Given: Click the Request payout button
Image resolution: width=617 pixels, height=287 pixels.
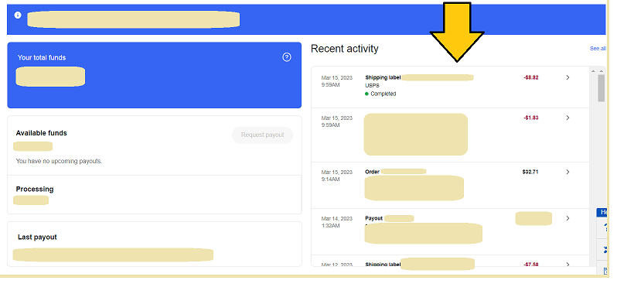Looking at the screenshot, I should click(x=262, y=135).
